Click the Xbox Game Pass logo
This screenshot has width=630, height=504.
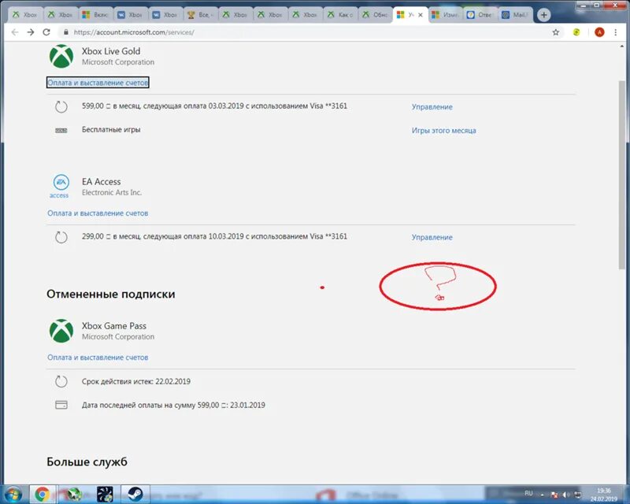tap(61, 331)
